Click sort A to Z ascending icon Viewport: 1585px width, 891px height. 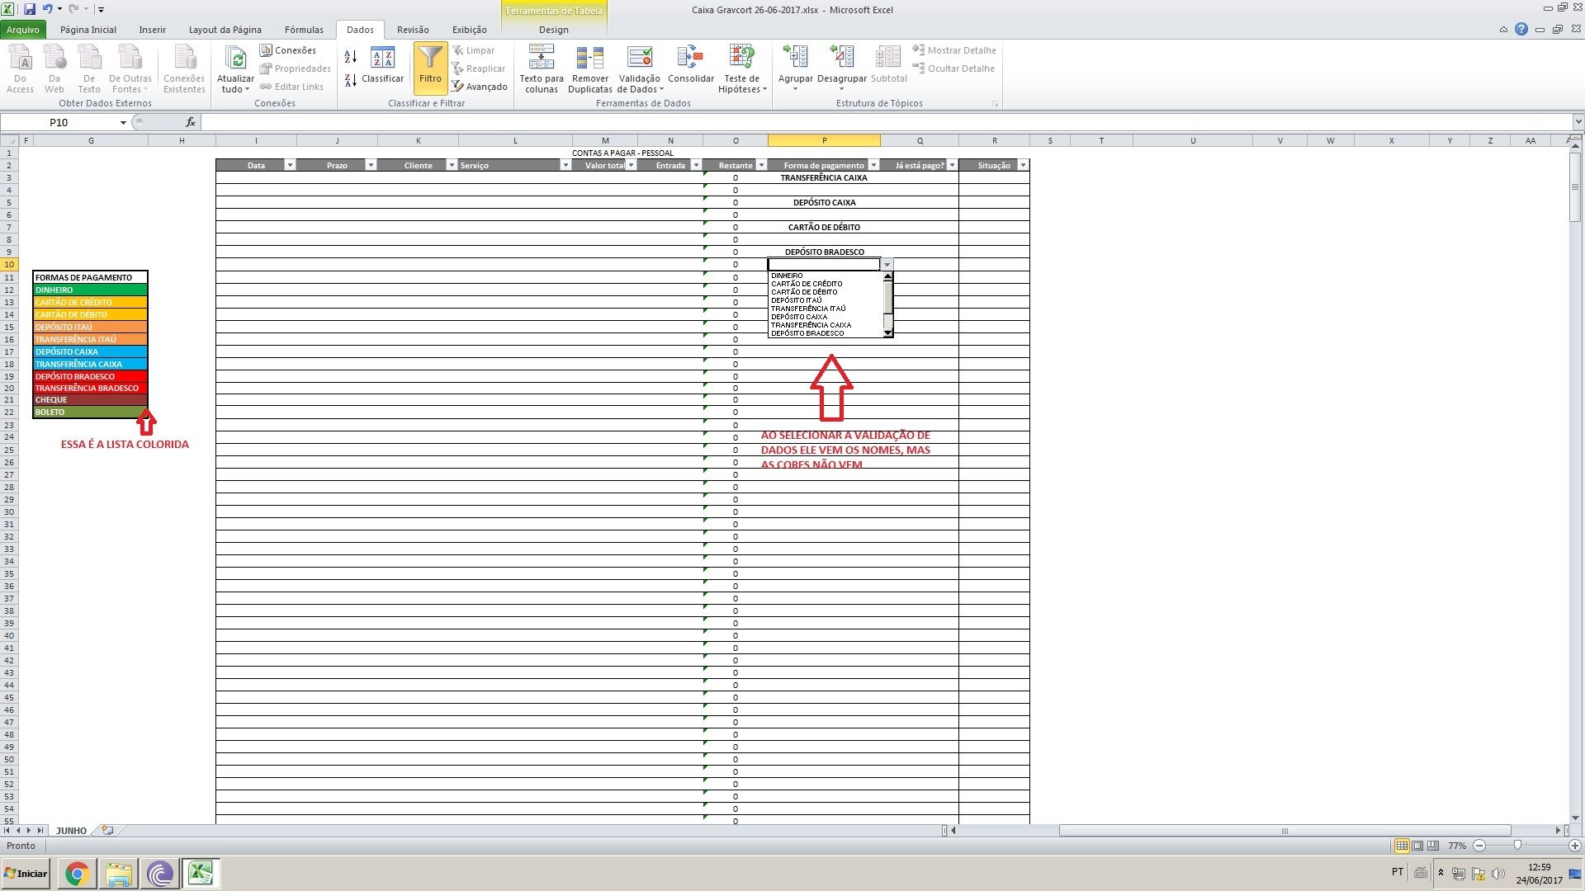(351, 57)
